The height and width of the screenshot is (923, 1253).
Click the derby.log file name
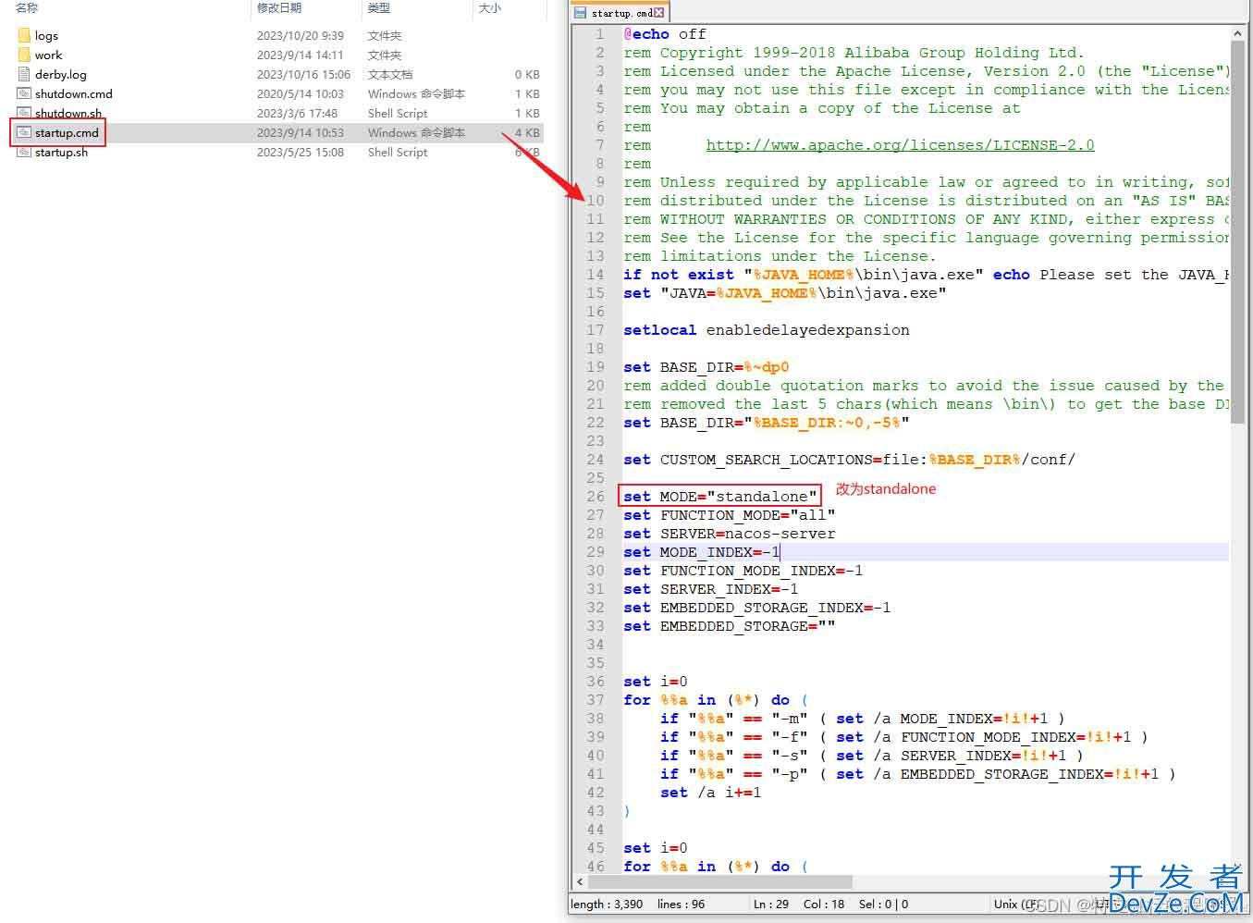(61, 74)
